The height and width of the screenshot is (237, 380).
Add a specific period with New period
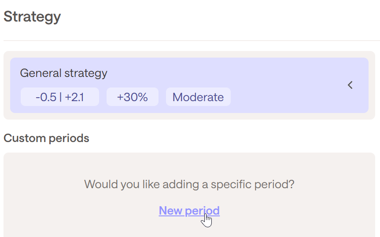point(189,211)
